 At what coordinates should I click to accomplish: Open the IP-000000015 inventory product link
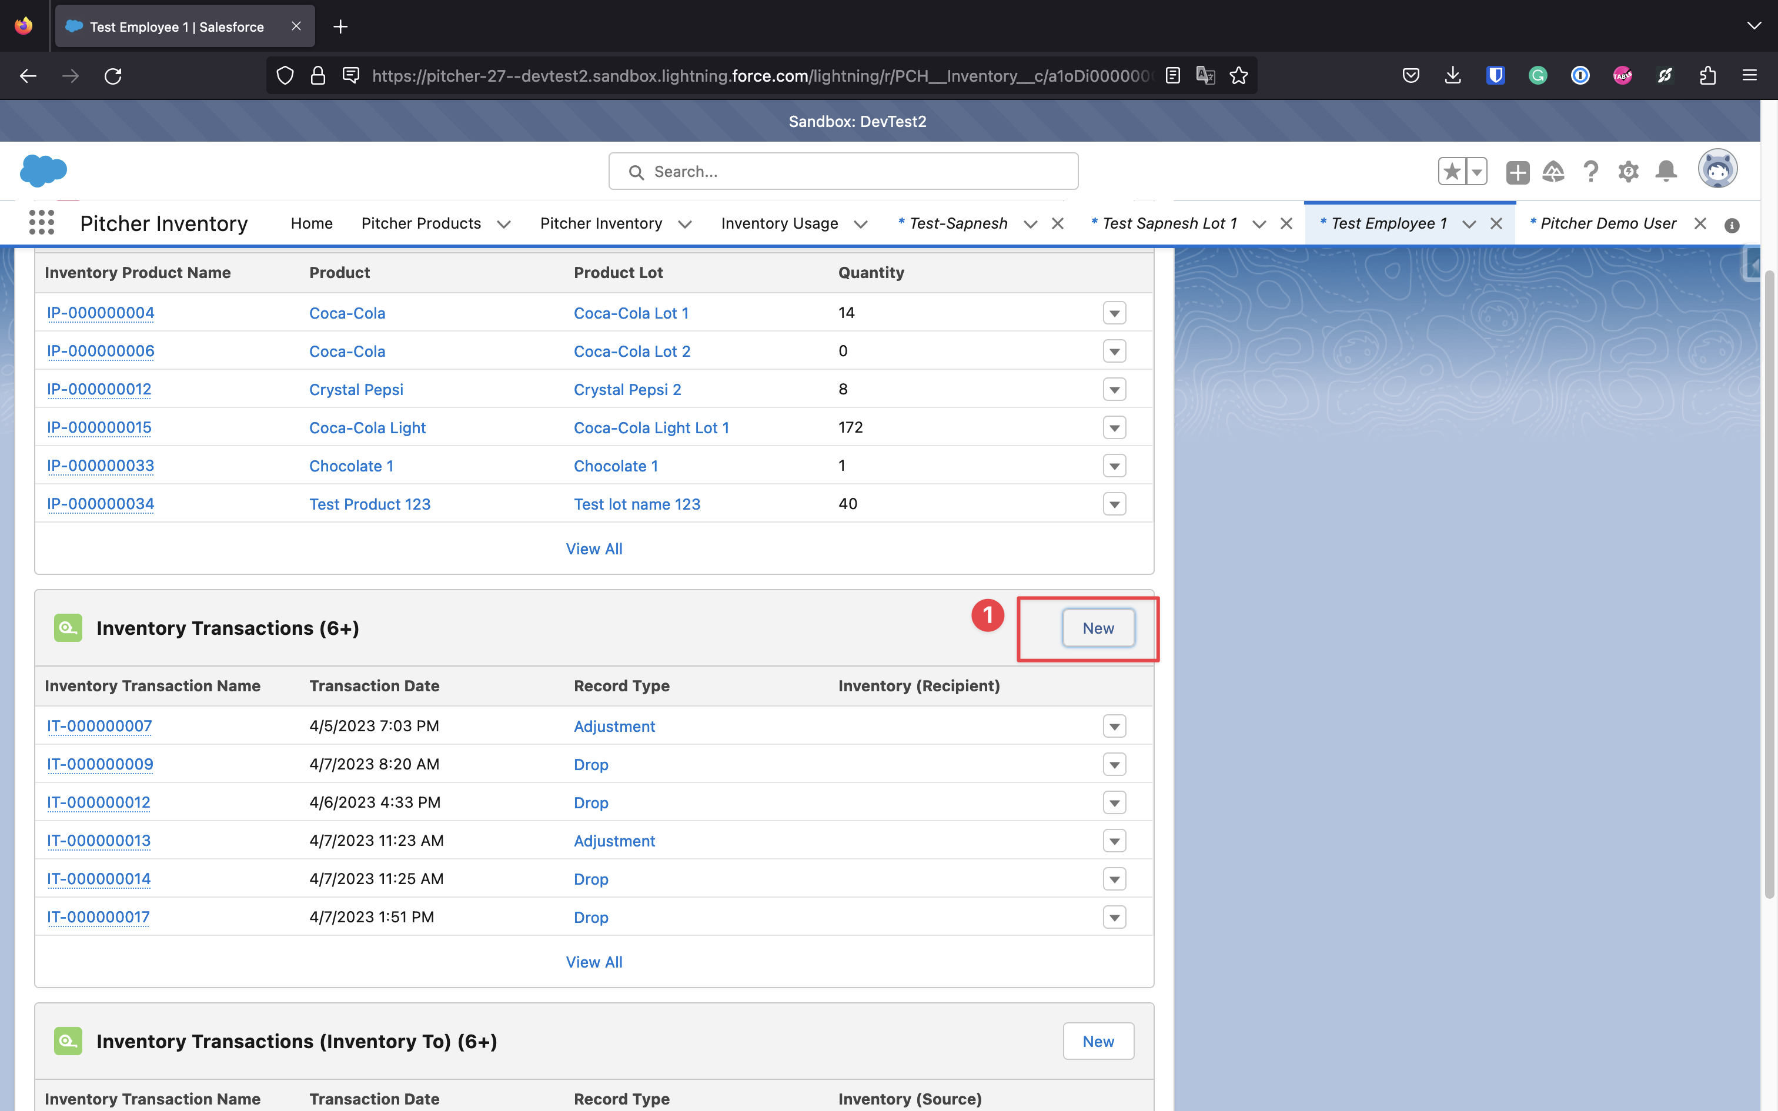pos(99,428)
